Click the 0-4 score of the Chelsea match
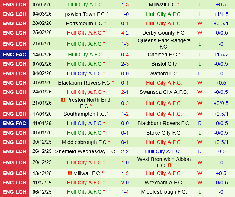This screenshot has width=235, height=197. [x=125, y=55]
